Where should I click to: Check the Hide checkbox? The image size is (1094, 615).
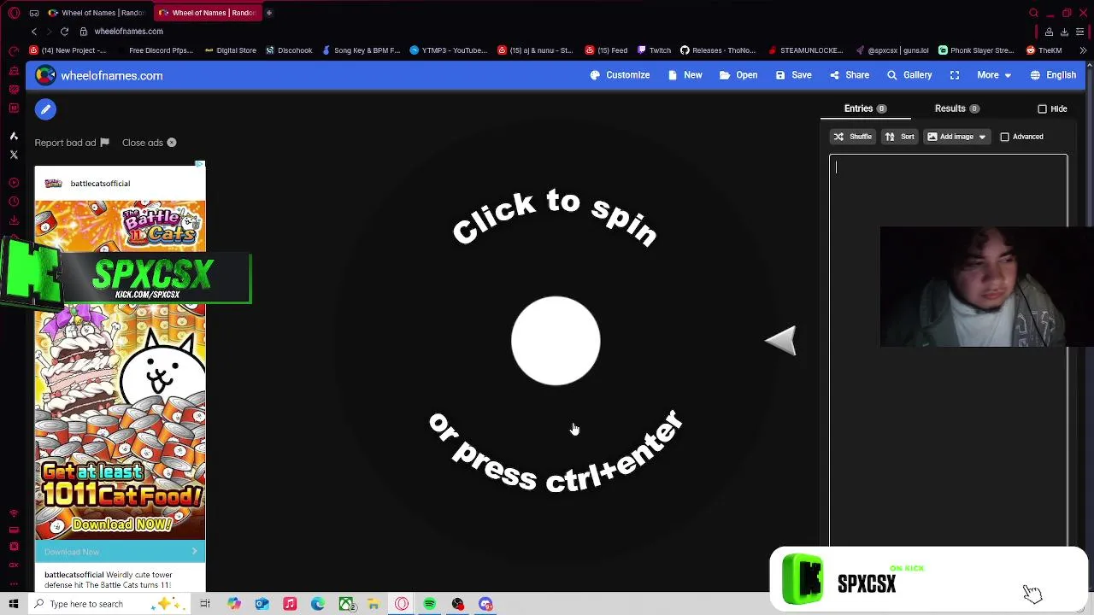[x=1042, y=109]
